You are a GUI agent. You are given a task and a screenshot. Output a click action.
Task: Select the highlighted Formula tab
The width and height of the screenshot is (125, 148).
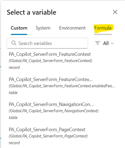pyautogui.click(x=103, y=28)
